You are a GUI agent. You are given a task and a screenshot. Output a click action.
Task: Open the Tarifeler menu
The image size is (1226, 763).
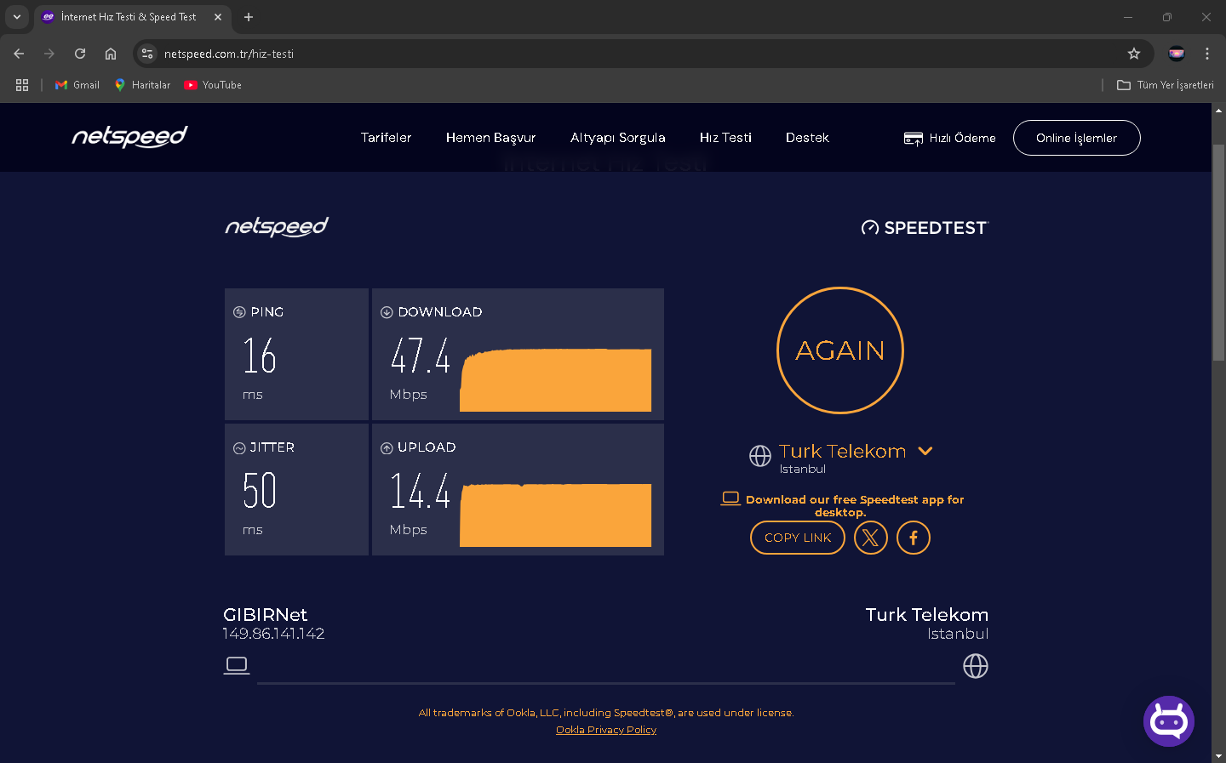386,138
